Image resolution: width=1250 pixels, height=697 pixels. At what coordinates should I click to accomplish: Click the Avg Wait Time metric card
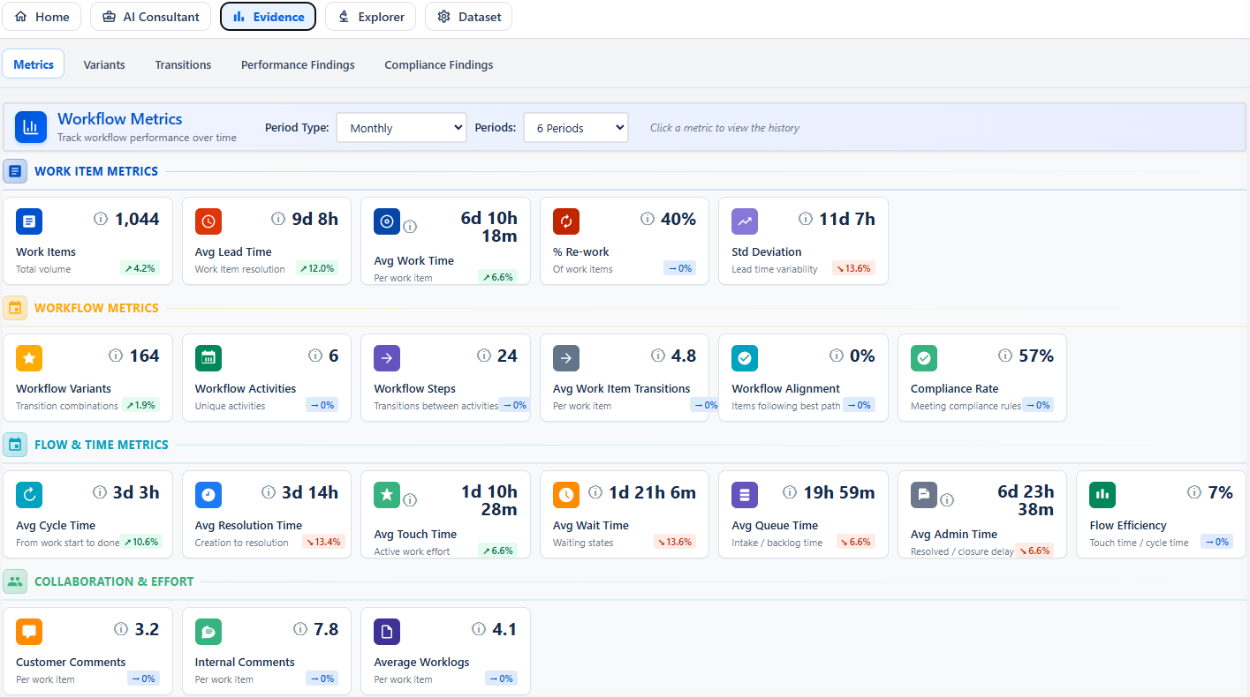(624, 514)
